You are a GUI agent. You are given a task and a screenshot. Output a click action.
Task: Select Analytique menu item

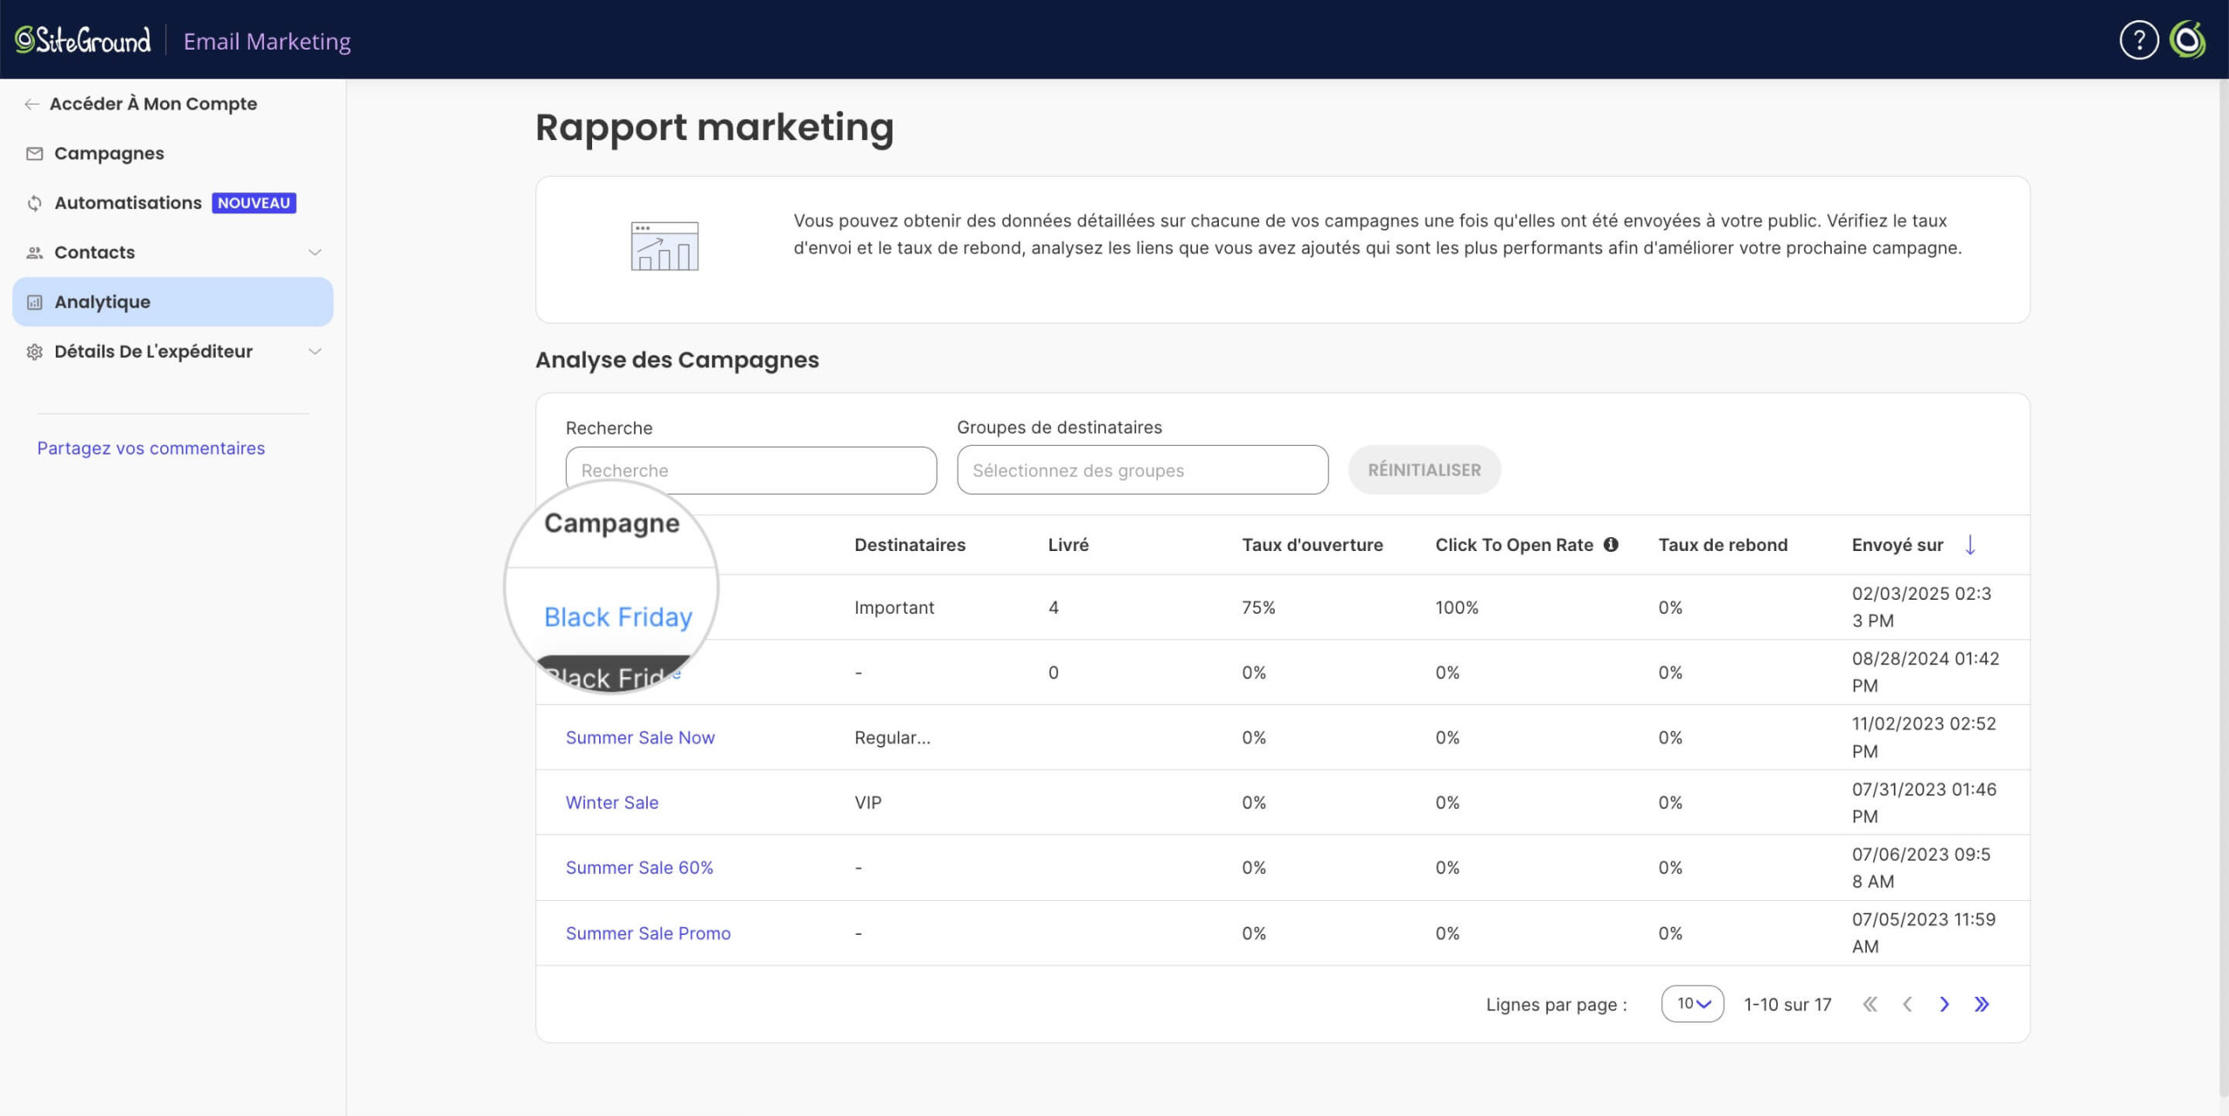pyautogui.click(x=172, y=302)
